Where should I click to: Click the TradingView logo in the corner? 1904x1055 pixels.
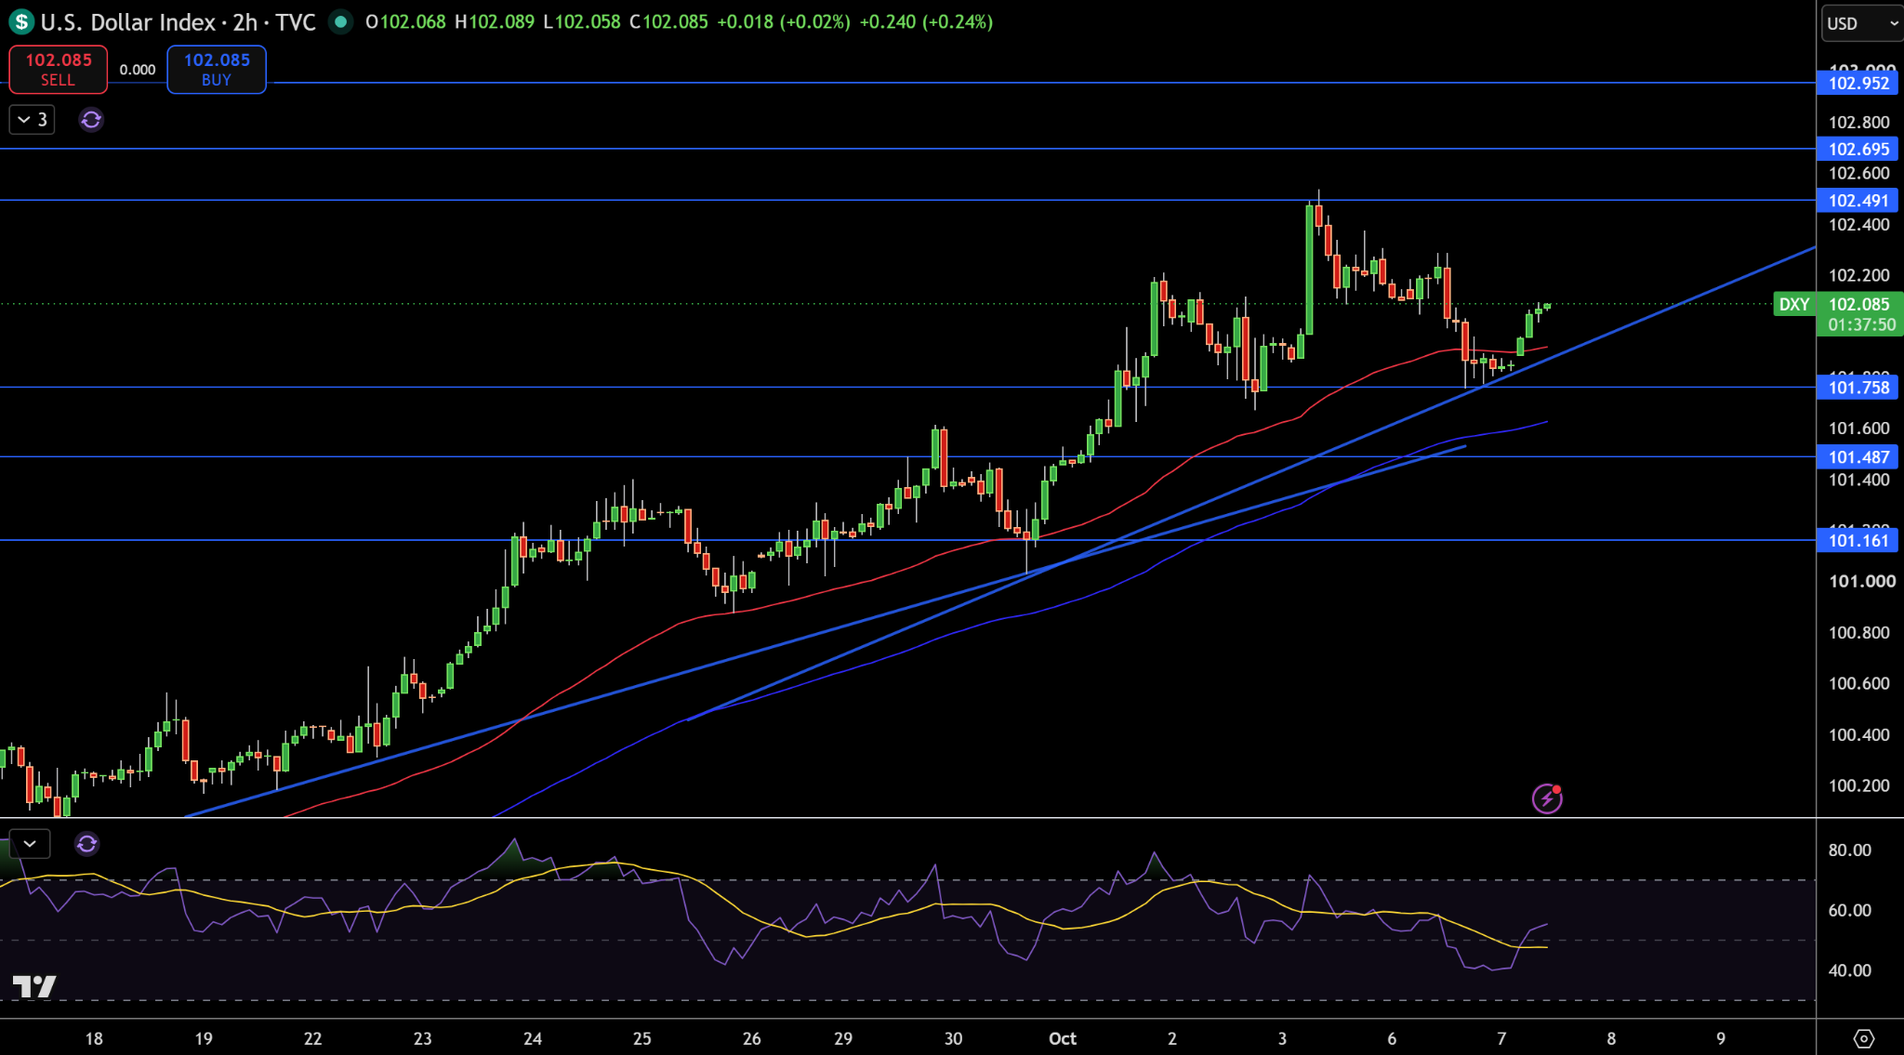34,986
